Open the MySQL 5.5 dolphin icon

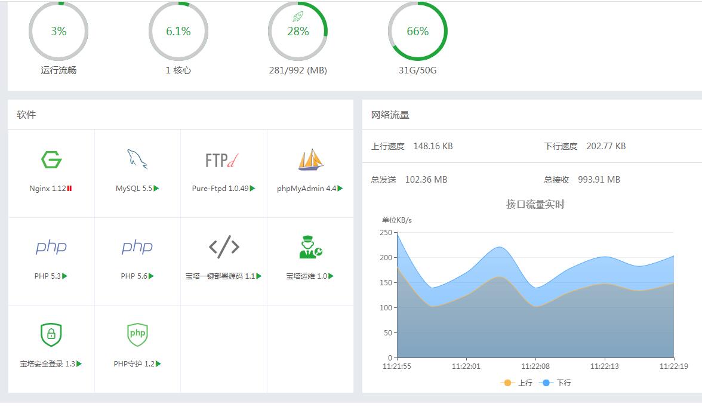pyautogui.click(x=137, y=159)
